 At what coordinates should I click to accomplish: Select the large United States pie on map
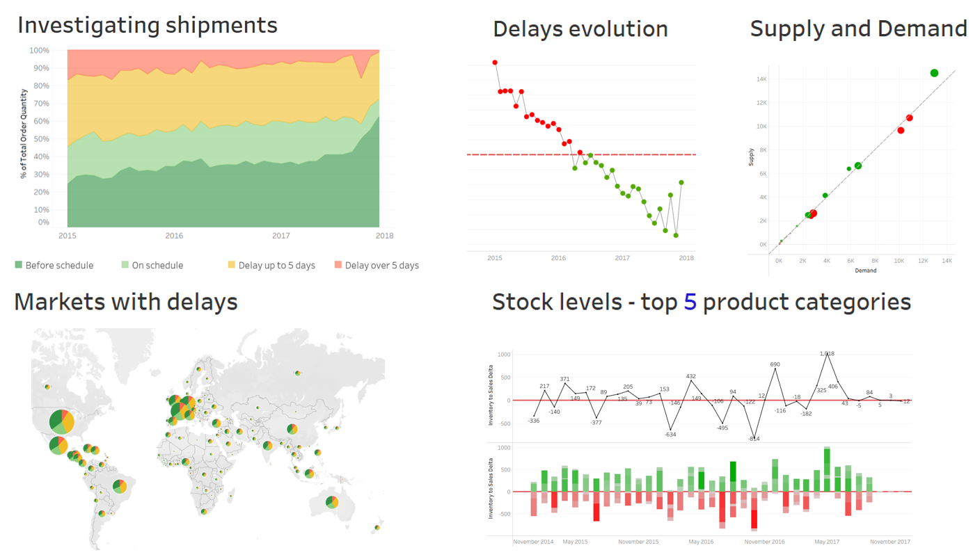click(x=62, y=421)
